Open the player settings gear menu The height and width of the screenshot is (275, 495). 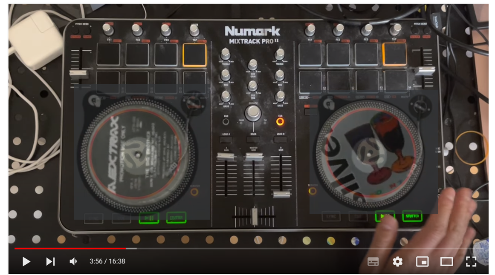click(x=397, y=262)
